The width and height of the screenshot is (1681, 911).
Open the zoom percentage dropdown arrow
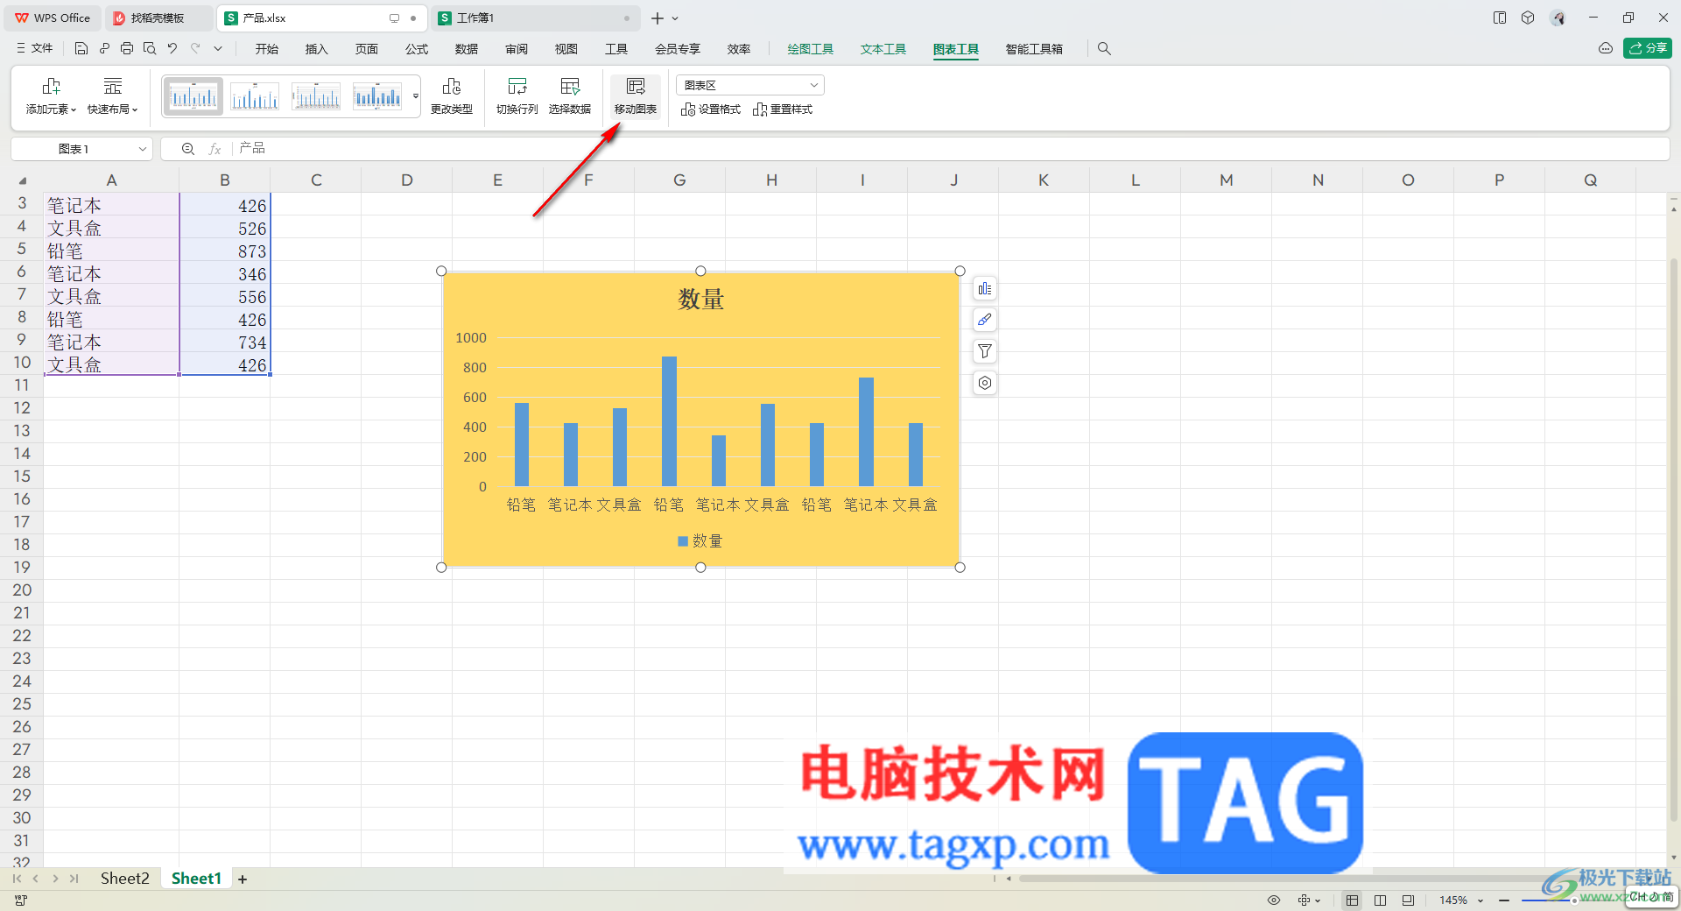click(x=1481, y=900)
